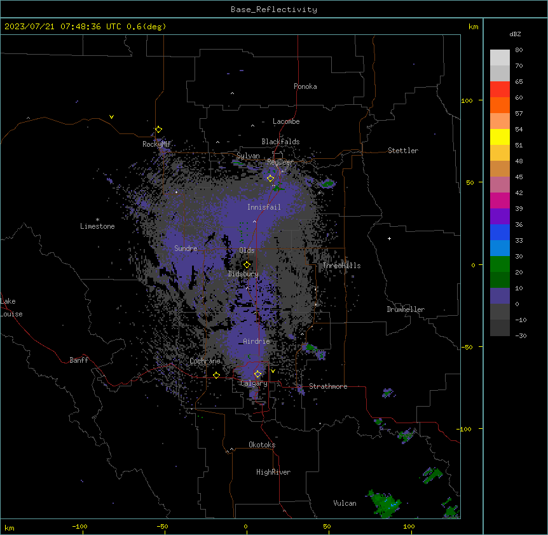Click the yellow diamond marker above Calgary
This screenshot has width=548, height=535.
257,374
